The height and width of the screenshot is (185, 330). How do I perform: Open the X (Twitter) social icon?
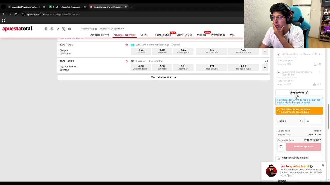pyautogui.click(x=63, y=29)
